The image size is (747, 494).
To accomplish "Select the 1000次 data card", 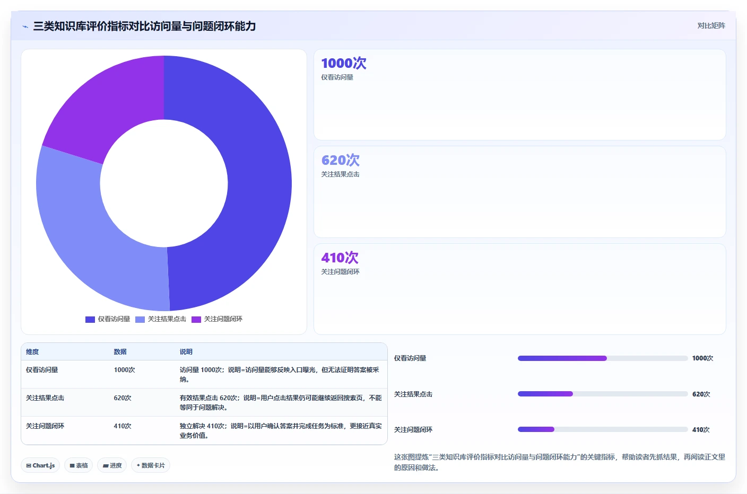I will click(520, 95).
